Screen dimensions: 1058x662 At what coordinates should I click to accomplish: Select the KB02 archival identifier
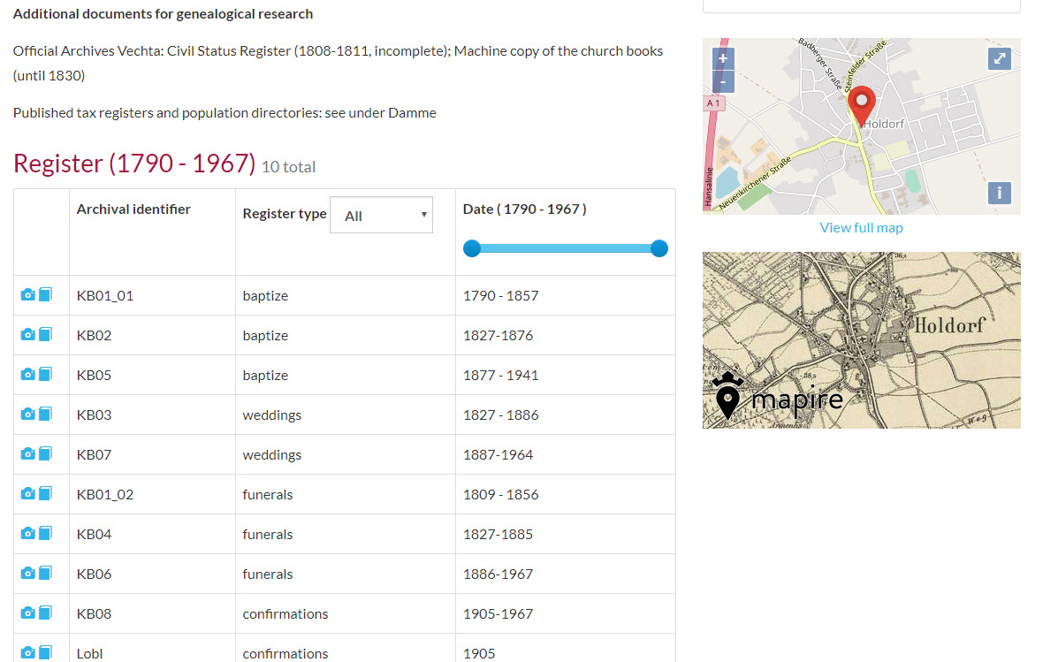[94, 335]
